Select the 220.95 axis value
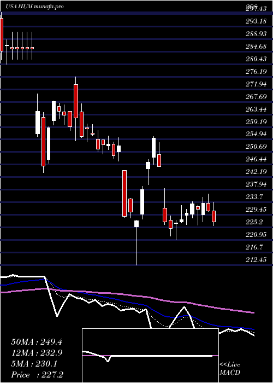 (x=256, y=235)
